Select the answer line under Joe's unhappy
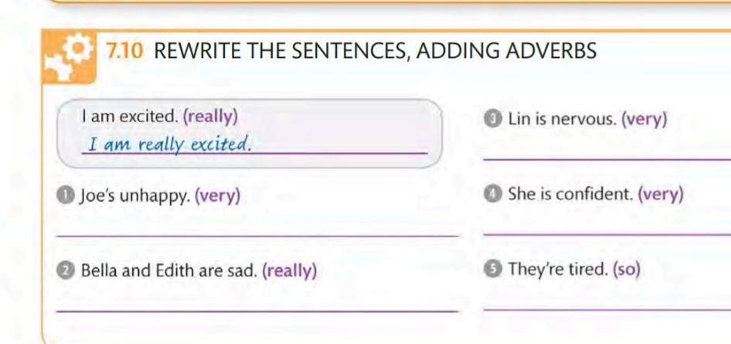 257,236
